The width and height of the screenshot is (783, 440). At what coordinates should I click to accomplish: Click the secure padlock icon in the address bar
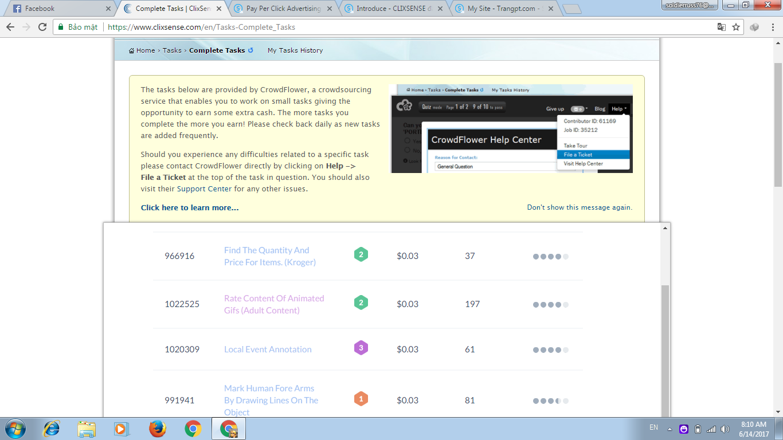coord(61,27)
